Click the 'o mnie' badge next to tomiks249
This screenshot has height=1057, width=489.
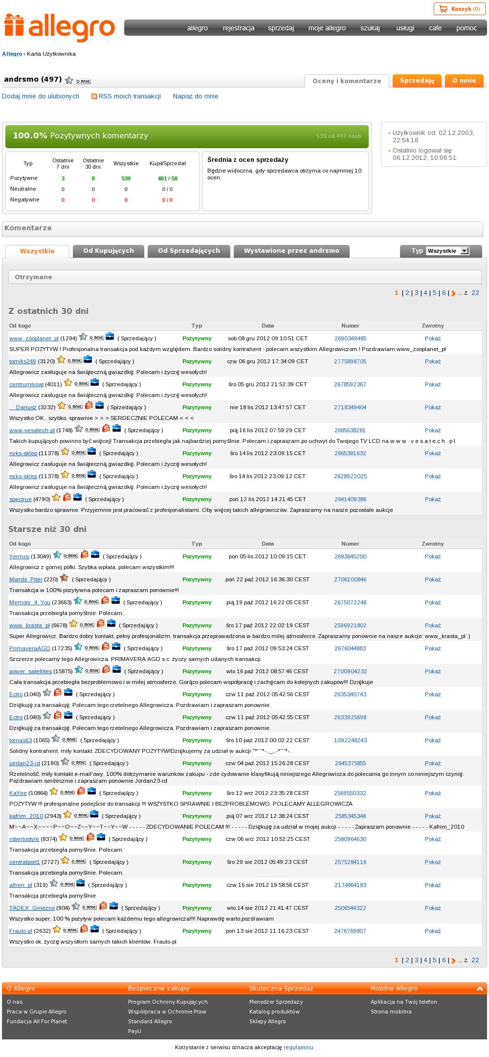(x=74, y=360)
